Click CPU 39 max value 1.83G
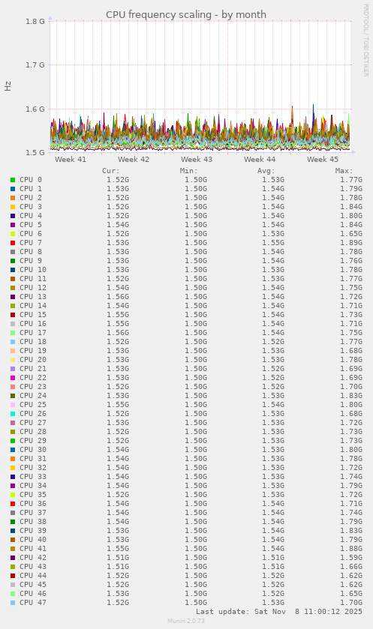This screenshot has width=373, height=629. point(351,530)
